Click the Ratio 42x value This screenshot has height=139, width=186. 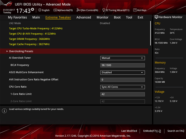click(x=157, y=53)
